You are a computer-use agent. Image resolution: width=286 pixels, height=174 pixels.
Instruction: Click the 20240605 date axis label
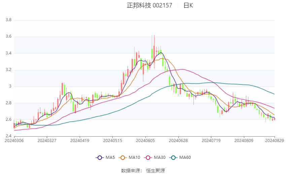[x=145, y=141]
